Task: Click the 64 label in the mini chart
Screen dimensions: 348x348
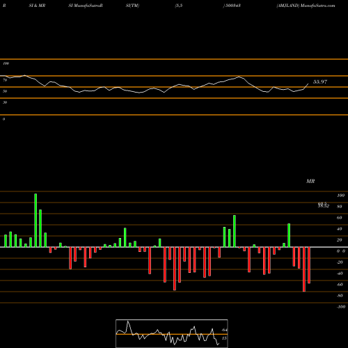Action: click(224, 330)
